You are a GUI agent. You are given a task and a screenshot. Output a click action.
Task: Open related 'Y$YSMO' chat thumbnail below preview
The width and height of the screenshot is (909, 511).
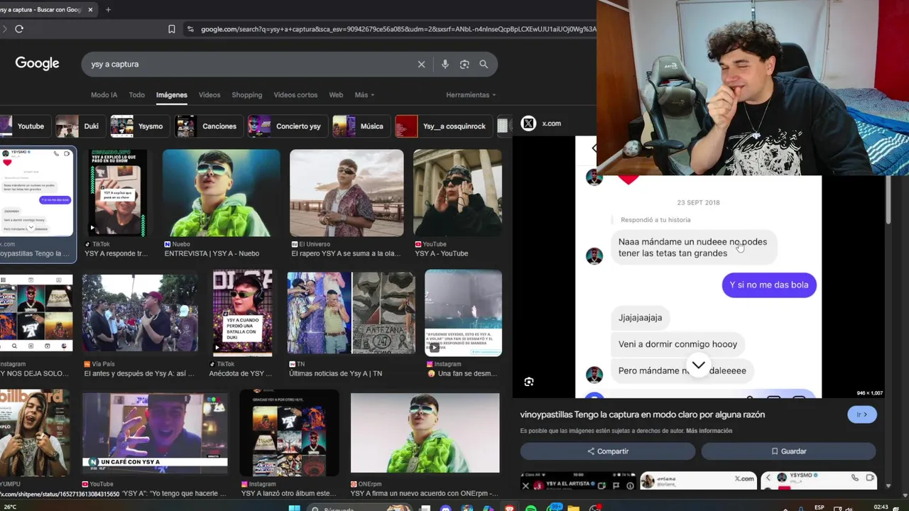point(818,480)
